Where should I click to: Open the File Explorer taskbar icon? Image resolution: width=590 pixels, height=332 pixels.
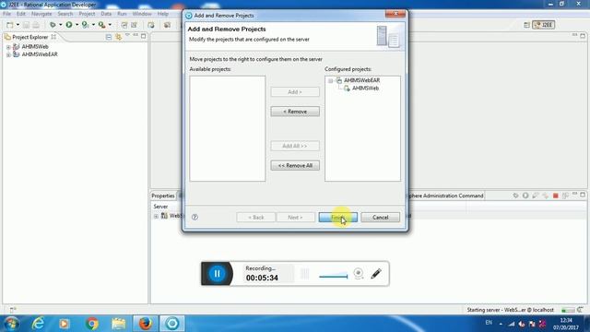point(119,324)
